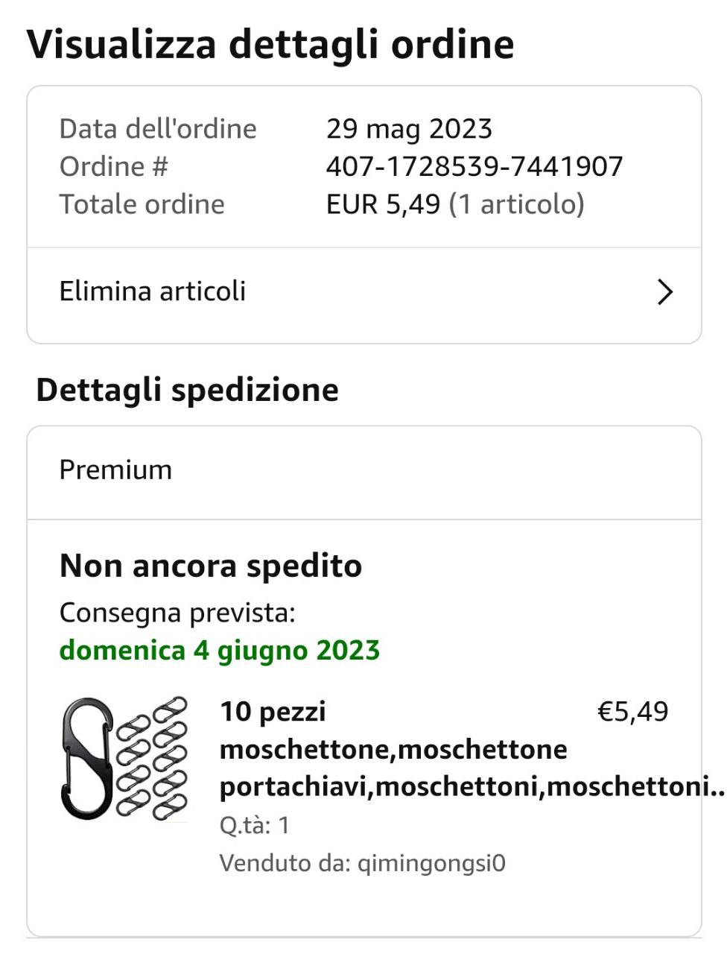Open the carabiner product thumbnail image
The width and height of the screenshot is (727, 954).
coord(124,759)
